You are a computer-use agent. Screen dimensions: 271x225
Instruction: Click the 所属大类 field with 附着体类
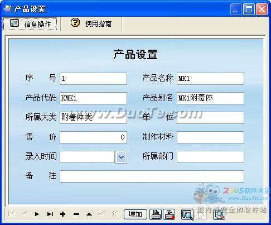(x=93, y=118)
